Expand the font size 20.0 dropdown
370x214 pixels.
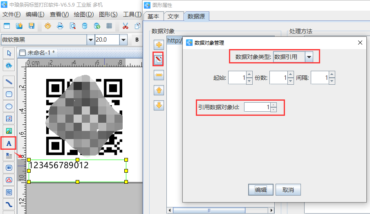[x=123, y=40]
